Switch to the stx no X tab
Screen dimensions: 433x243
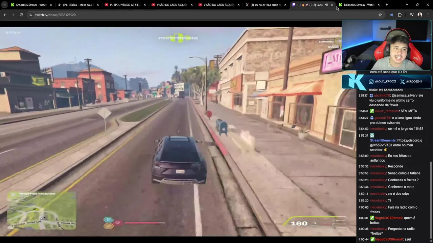click(x=266, y=5)
